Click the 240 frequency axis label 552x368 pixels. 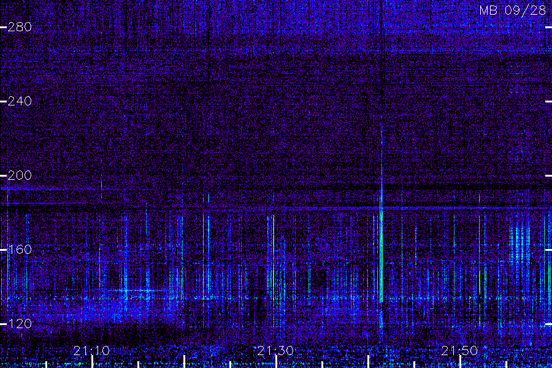pos(20,101)
